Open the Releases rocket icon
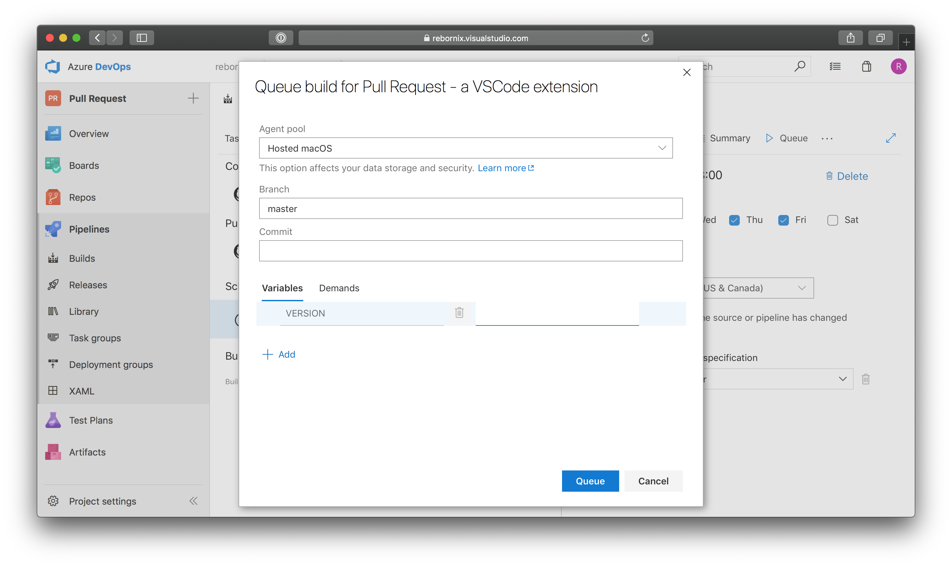 point(53,285)
